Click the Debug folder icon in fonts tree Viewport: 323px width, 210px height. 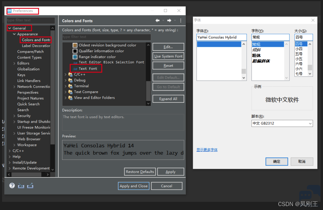[x=70, y=80]
